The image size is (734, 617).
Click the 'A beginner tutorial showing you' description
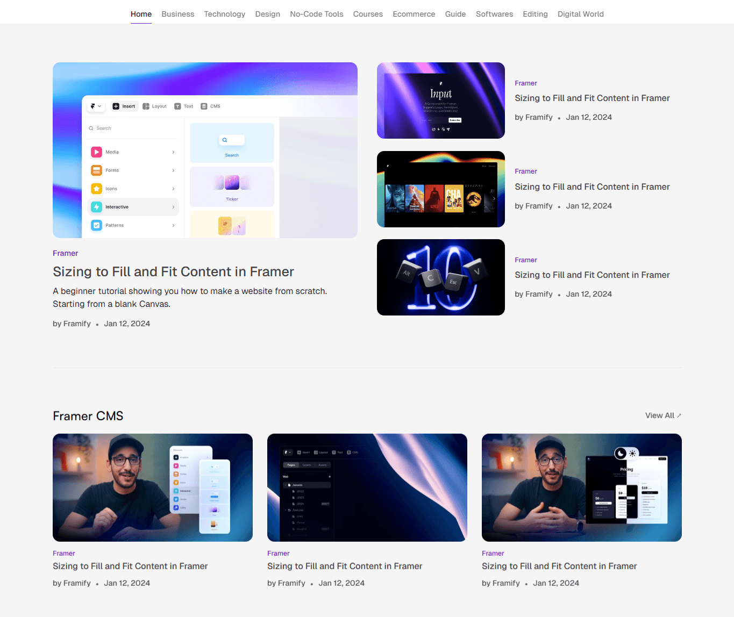(x=190, y=298)
